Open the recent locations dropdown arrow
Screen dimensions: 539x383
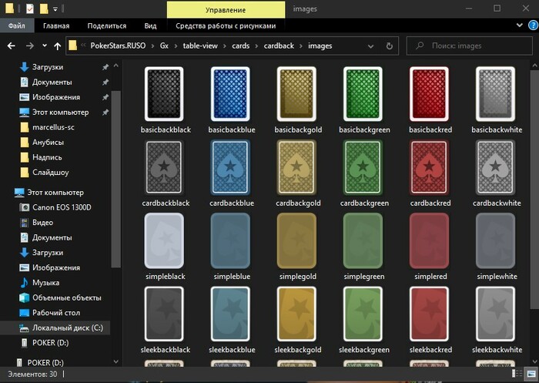pyautogui.click(x=45, y=45)
